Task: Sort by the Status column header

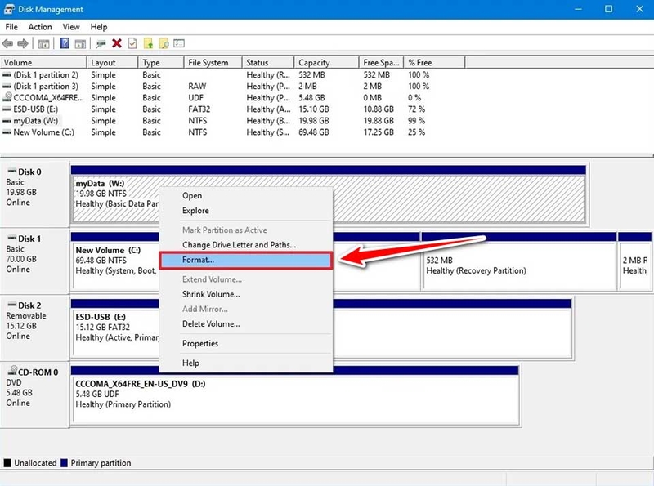Action: [268, 63]
